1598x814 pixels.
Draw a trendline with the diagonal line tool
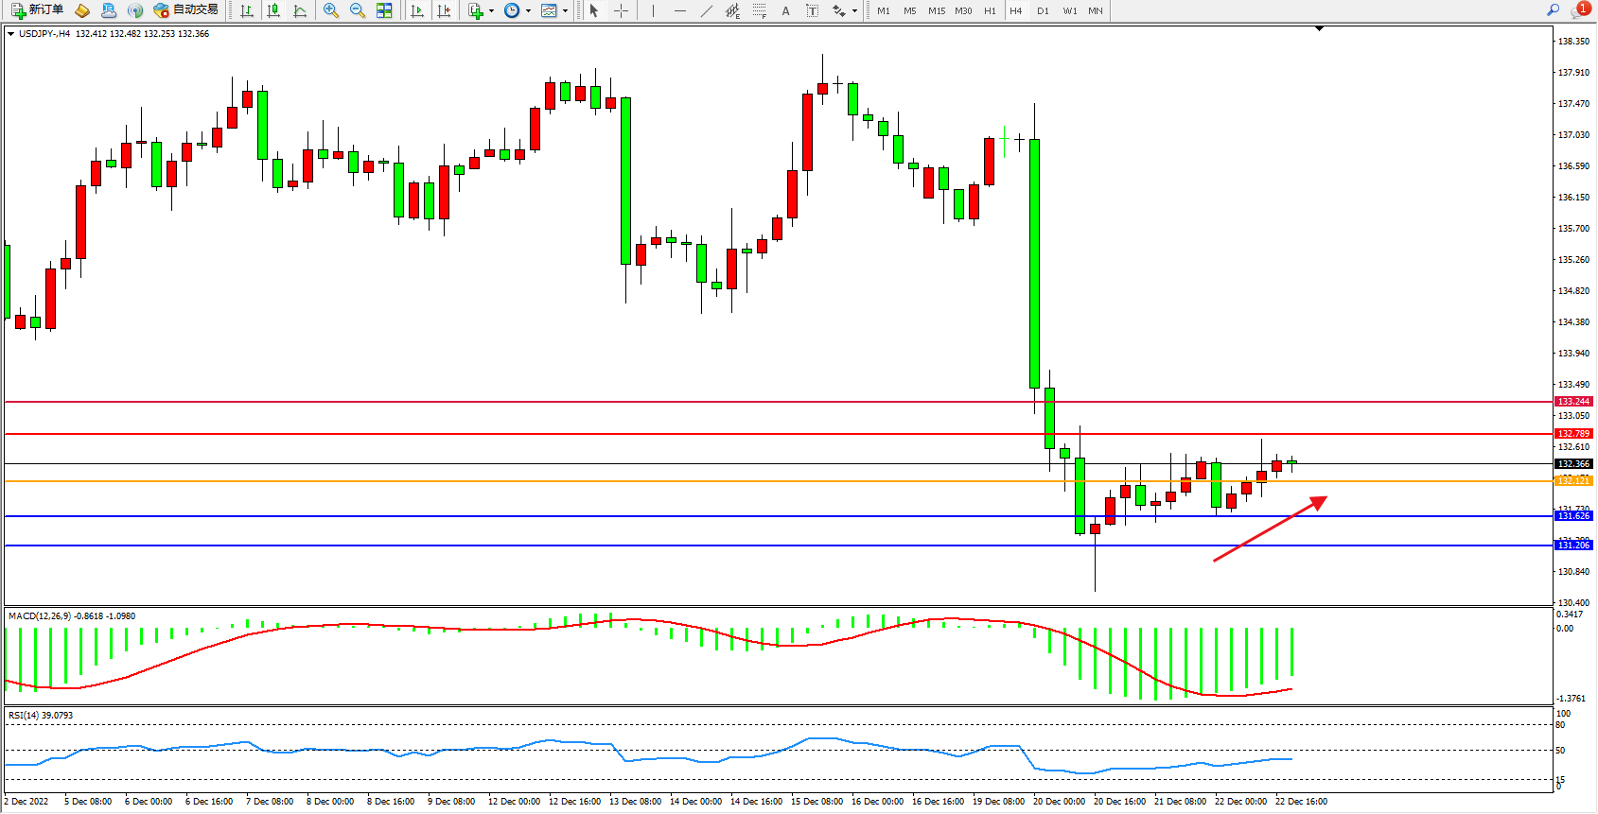[707, 10]
